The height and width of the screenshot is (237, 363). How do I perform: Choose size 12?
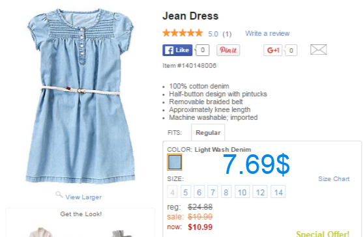pyautogui.click(x=260, y=191)
